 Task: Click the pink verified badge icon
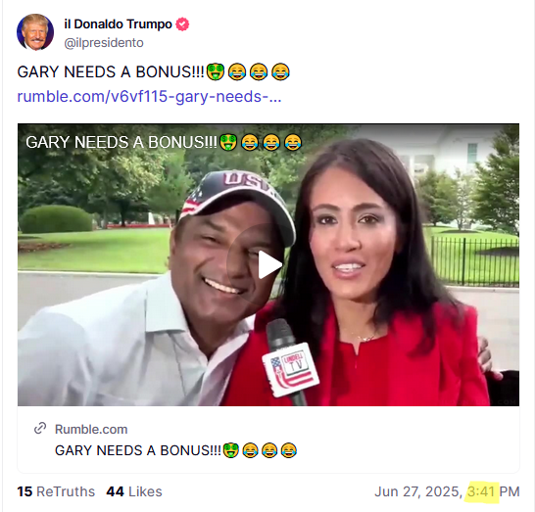(x=182, y=24)
